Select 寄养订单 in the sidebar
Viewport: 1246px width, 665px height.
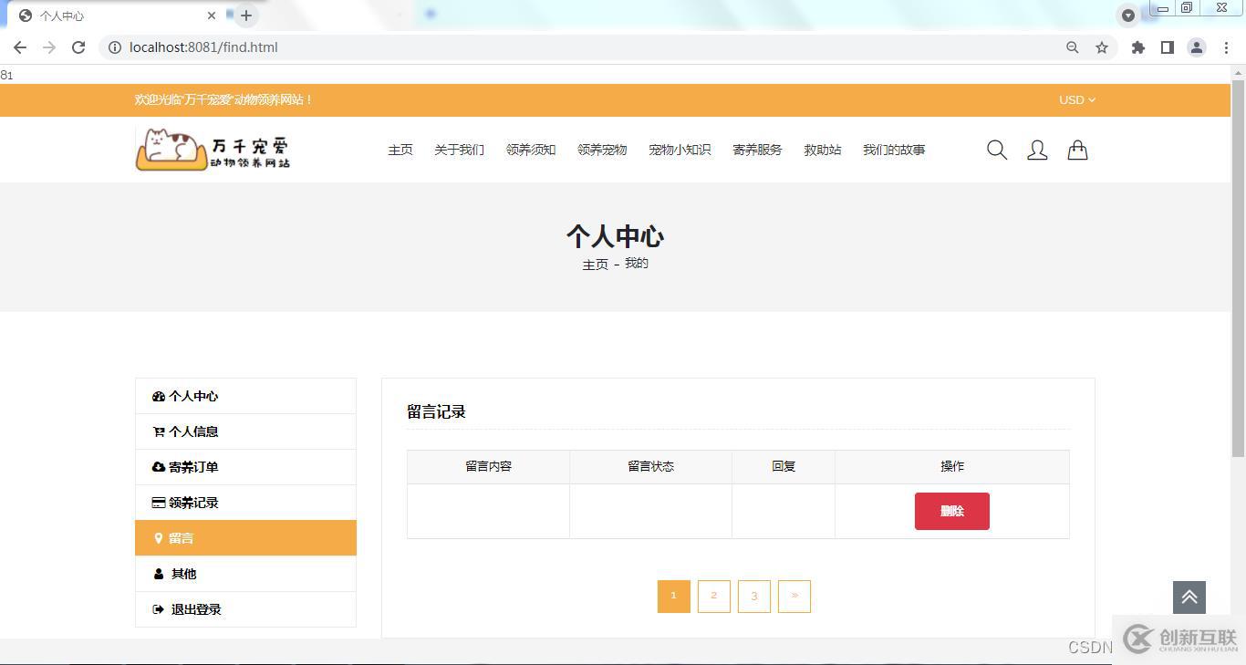click(193, 467)
